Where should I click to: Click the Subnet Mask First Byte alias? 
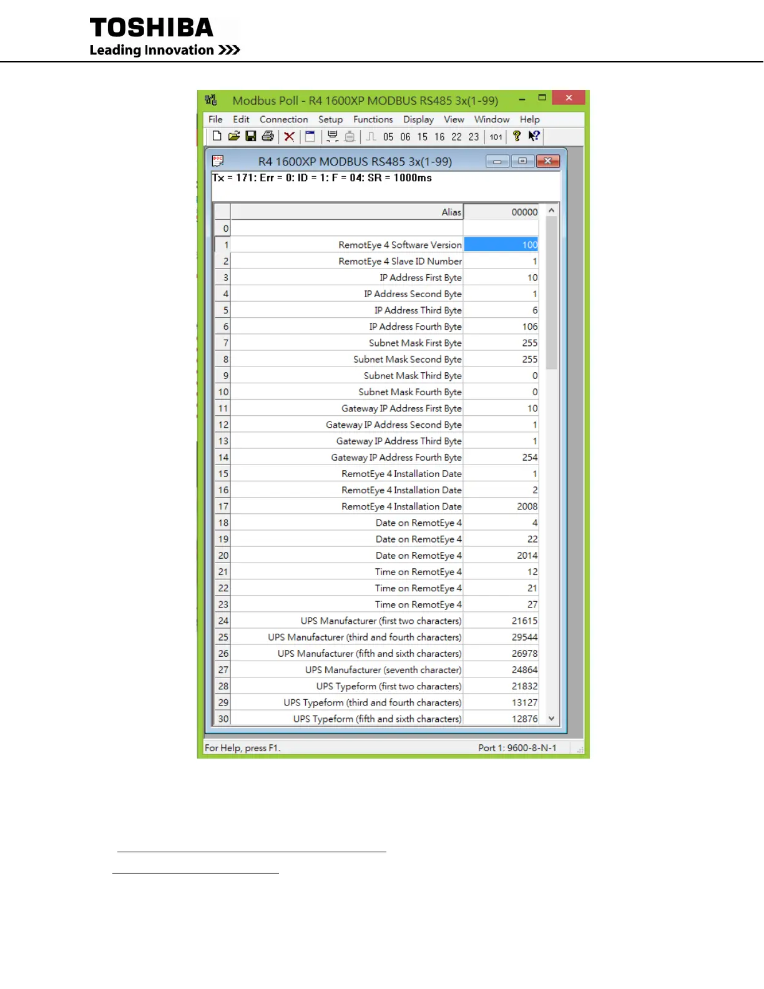pyautogui.click(x=347, y=343)
